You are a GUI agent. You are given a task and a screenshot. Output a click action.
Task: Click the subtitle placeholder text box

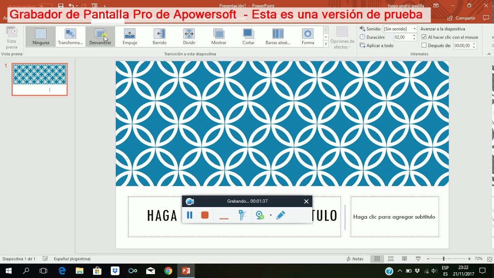pos(394,217)
